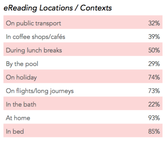The height and width of the screenshot is (141, 166).
Task: Select the 'At home' label
Action: point(18,118)
